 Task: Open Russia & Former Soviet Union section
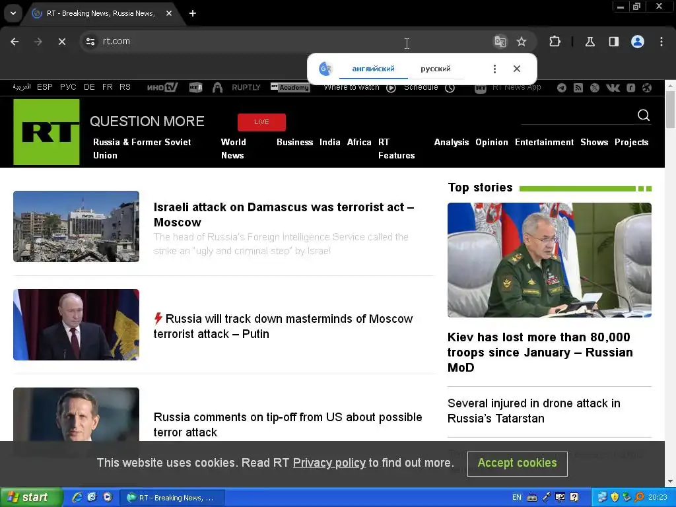point(142,149)
